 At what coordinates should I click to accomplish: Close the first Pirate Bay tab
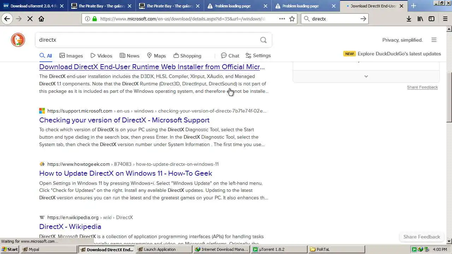click(130, 6)
